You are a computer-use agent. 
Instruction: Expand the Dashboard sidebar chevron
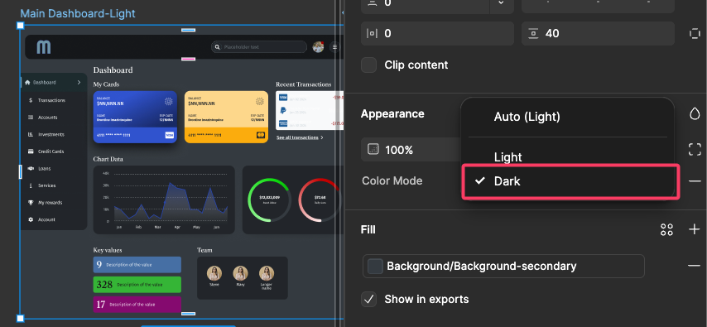click(79, 83)
